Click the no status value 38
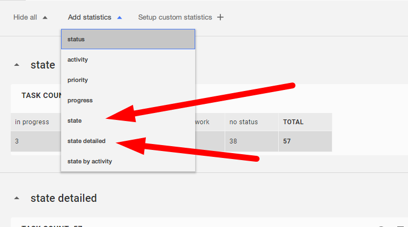The height and width of the screenshot is (227, 408). point(233,141)
